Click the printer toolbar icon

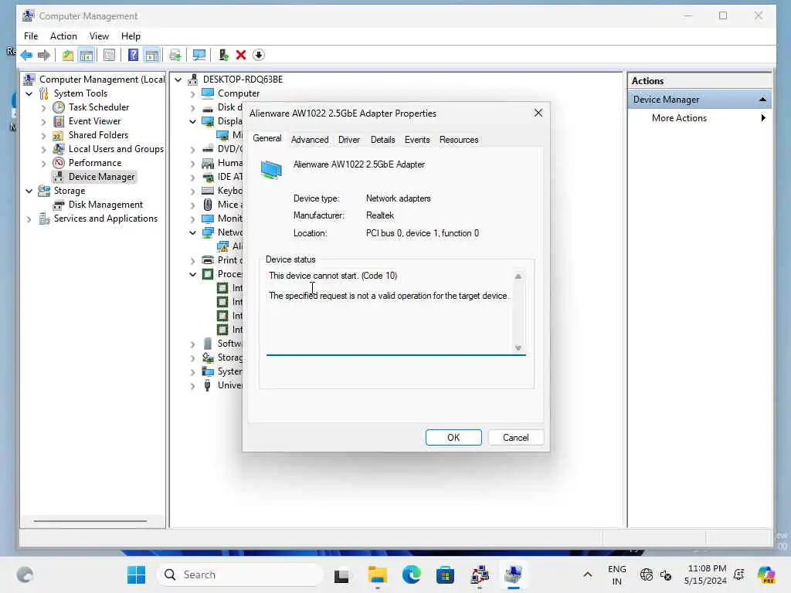pos(175,55)
